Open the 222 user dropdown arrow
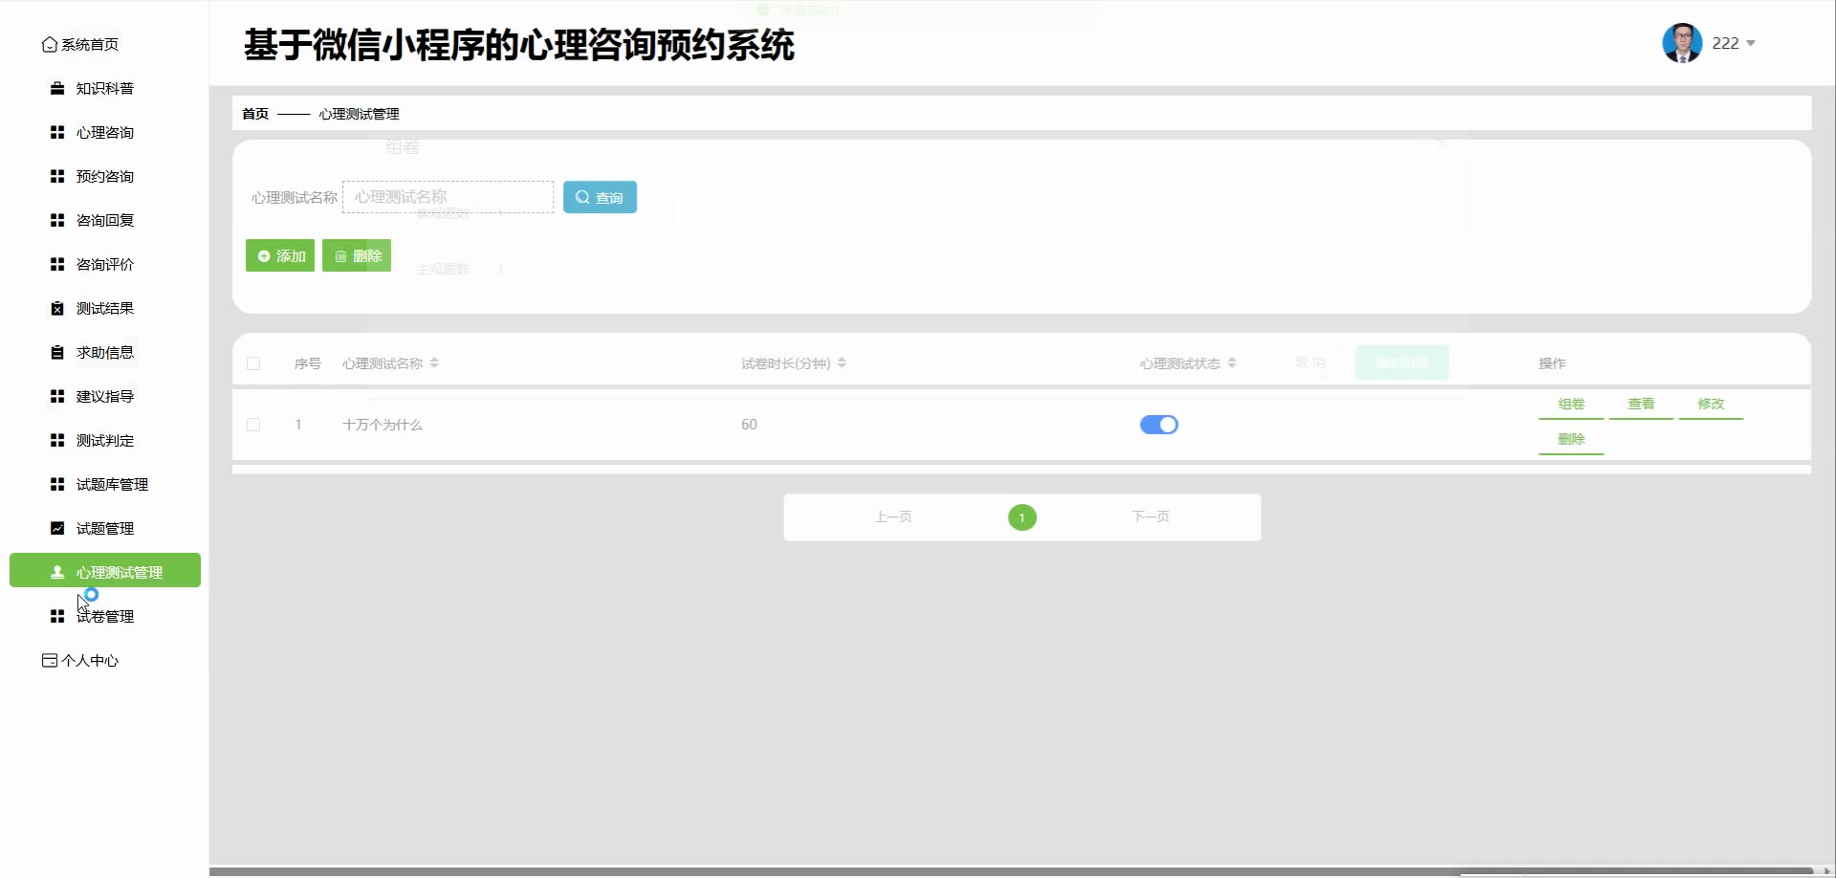This screenshot has width=1836, height=878. [1751, 44]
